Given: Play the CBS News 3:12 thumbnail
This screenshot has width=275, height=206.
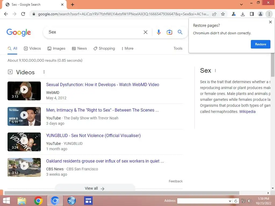Looking at the screenshot, I should 24,167.
